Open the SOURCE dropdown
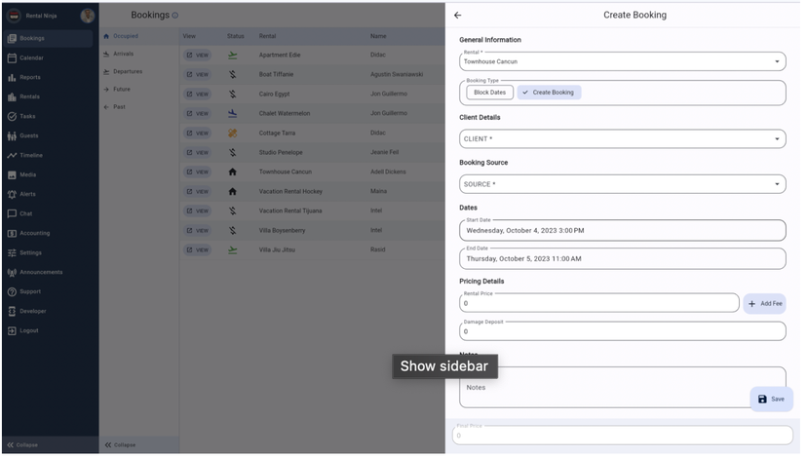The height and width of the screenshot is (458, 807). point(622,184)
